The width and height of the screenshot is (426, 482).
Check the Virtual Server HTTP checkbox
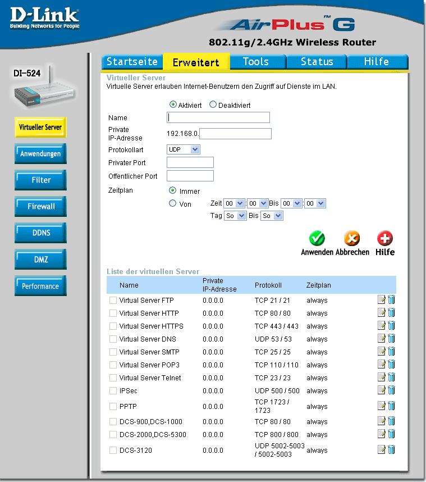coord(113,313)
